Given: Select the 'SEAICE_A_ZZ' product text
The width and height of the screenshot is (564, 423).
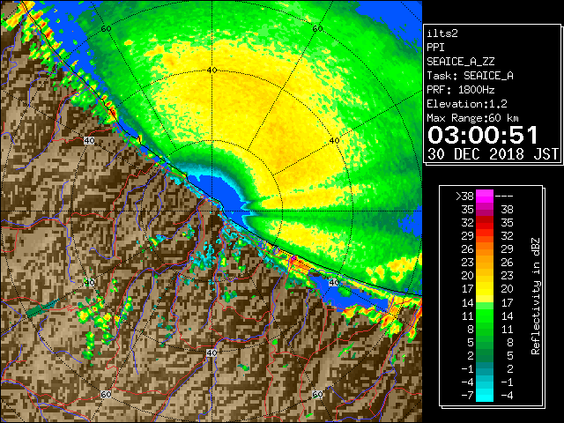Looking at the screenshot, I should pos(461,62).
